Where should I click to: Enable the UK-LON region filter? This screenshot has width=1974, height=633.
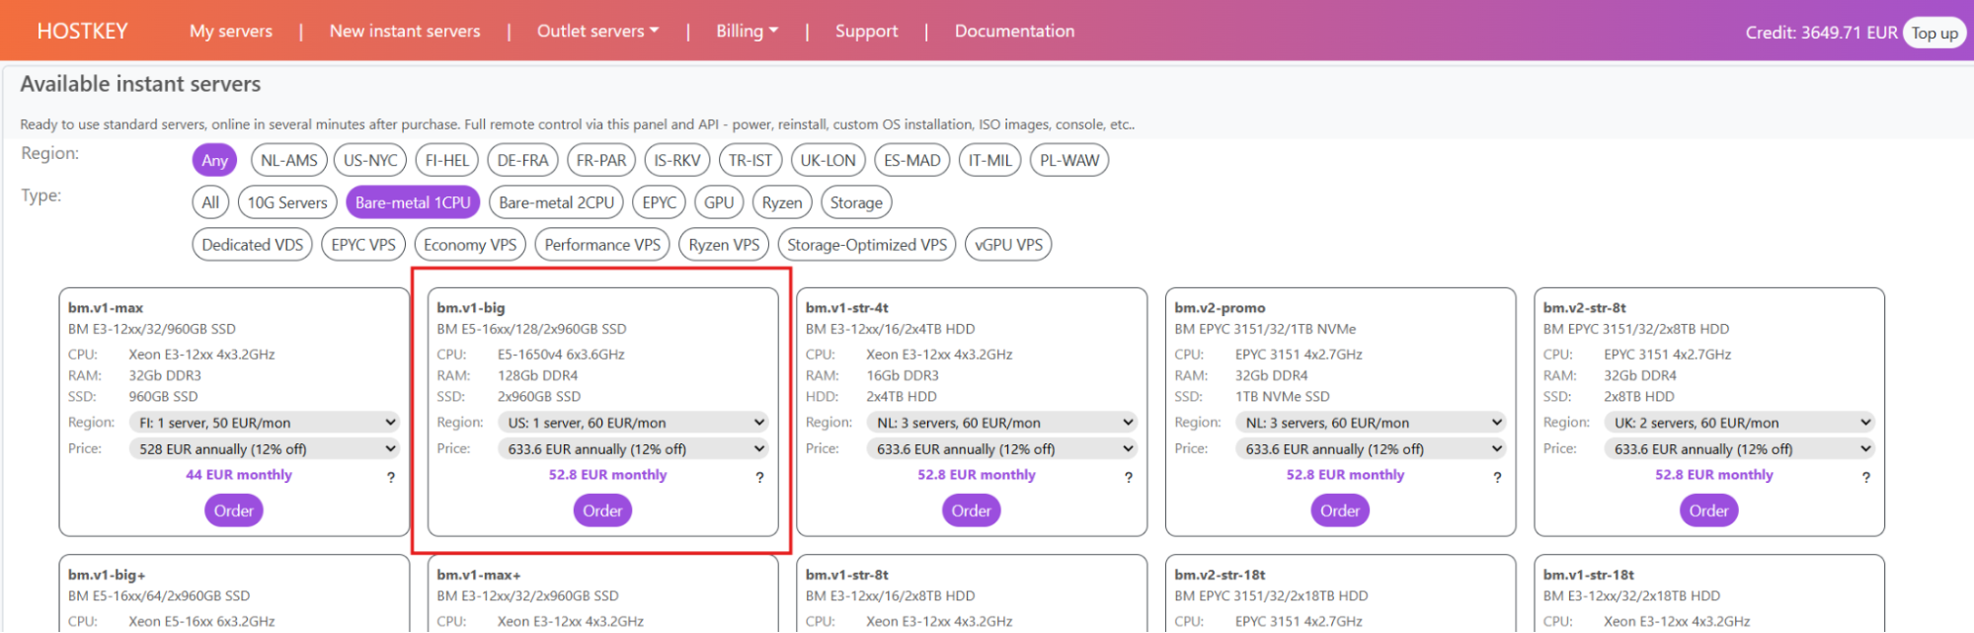pyautogui.click(x=828, y=160)
